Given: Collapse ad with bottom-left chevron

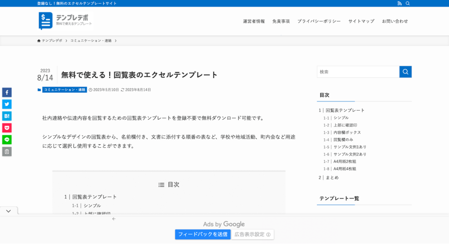Looking at the screenshot, I should (x=9, y=211).
